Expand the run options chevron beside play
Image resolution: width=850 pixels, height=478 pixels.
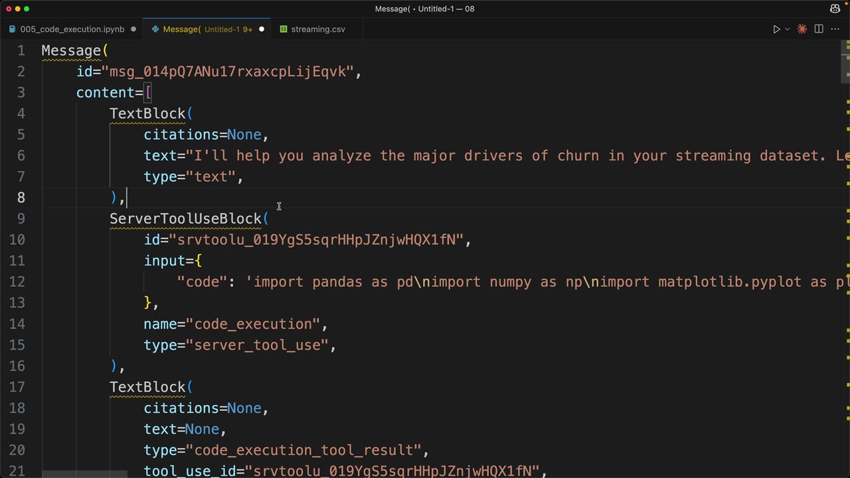[x=787, y=29]
